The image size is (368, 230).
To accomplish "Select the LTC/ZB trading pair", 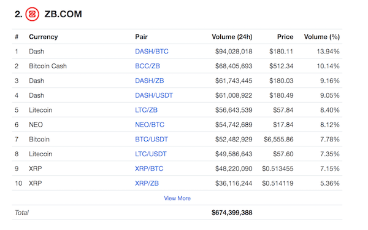I will point(146,110).
